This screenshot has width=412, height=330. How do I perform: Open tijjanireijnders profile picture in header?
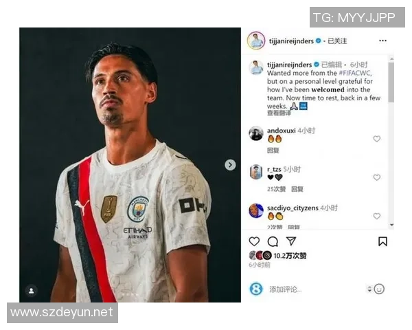click(256, 41)
